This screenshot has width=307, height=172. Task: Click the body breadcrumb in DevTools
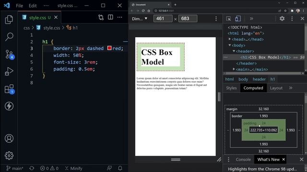[x=243, y=79]
